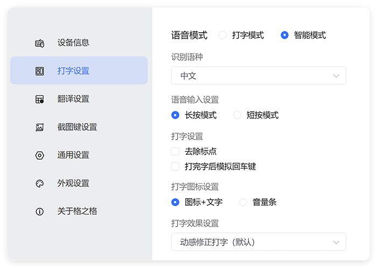Click the 翻译设置 translation icon
Image resolution: width=377 pixels, height=268 pixels.
tap(39, 99)
